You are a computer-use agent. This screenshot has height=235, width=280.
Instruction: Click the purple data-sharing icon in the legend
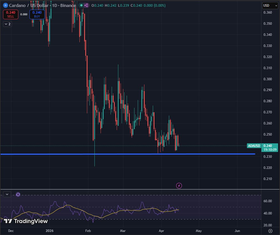[86, 5]
